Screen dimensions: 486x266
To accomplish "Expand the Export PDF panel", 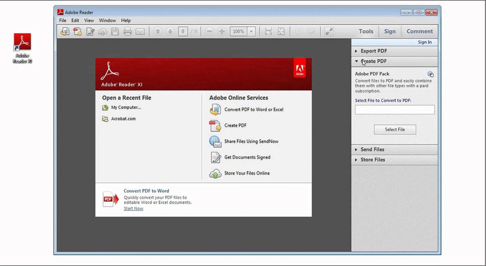I will click(373, 51).
